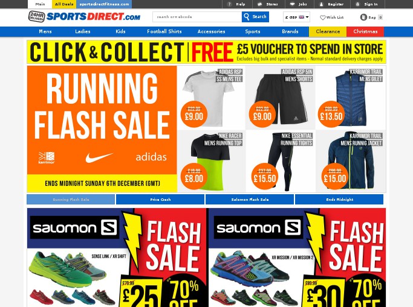Open the Stores link icon
Viewport: 413px width, 307px height.
[x=259, y=4]
